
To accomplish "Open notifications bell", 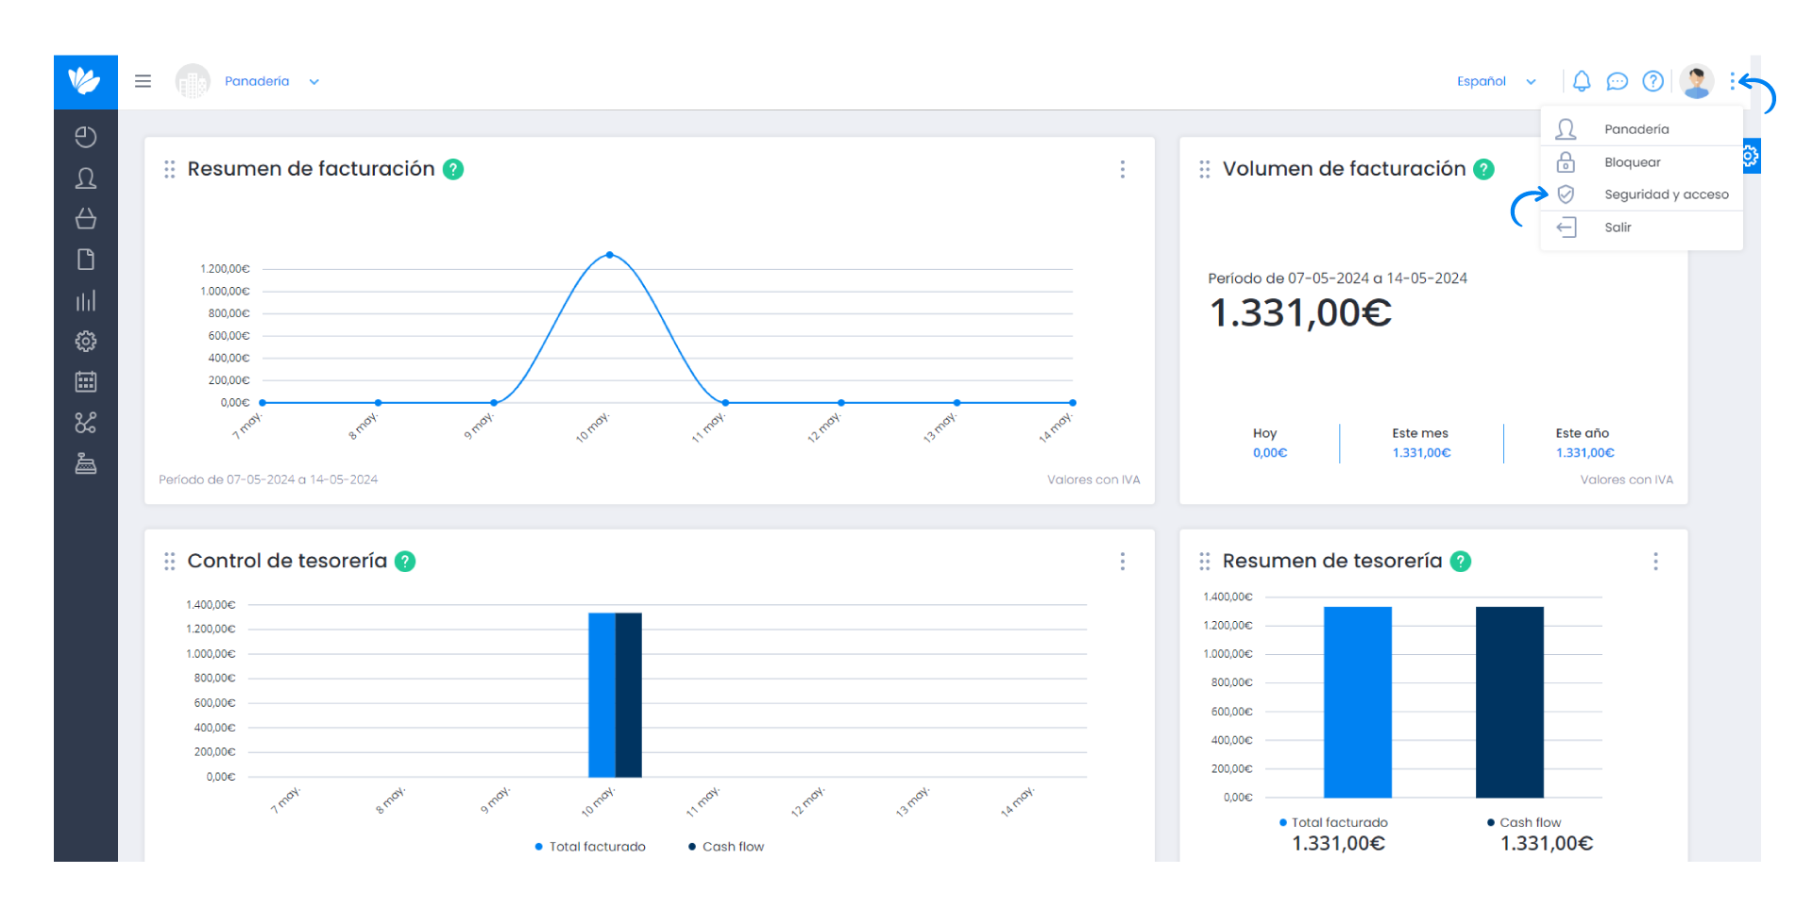I will [x=1582, y=81].
